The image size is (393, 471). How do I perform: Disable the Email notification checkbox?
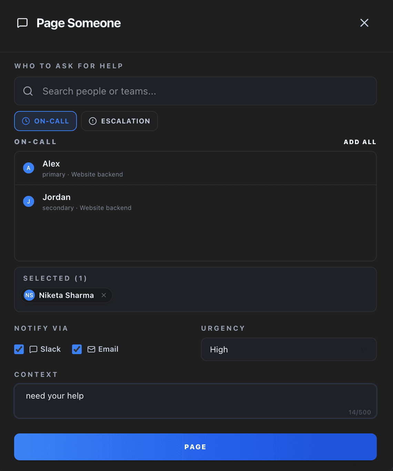click(77, 349)
